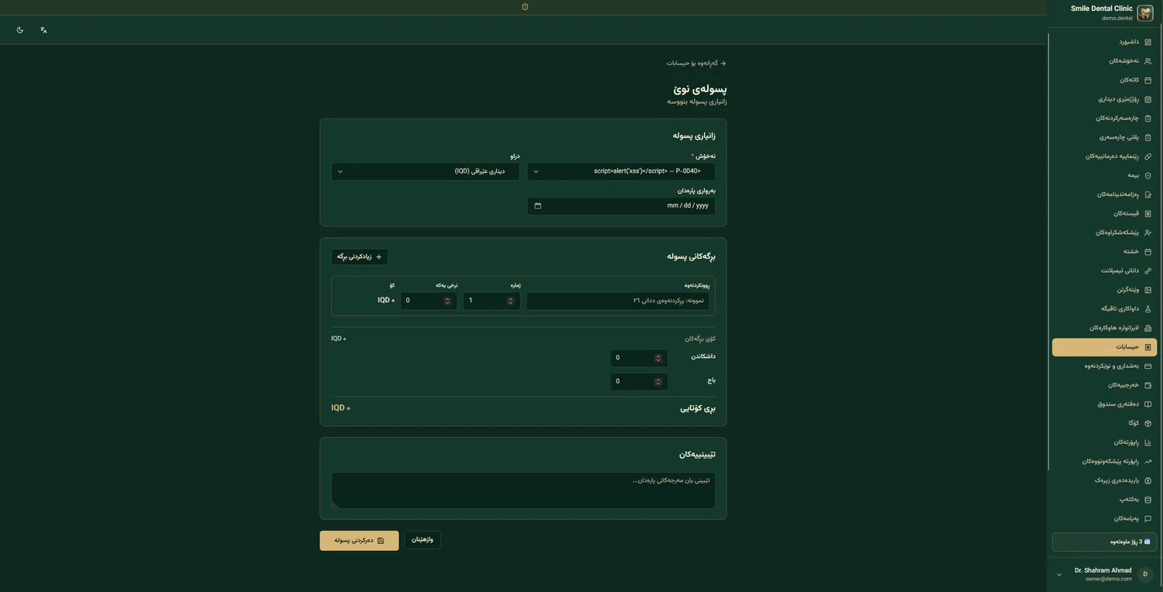
Task: Adjust the unit price (نرخی یەکە) spinner arrows
Action: tap(447, 301)
